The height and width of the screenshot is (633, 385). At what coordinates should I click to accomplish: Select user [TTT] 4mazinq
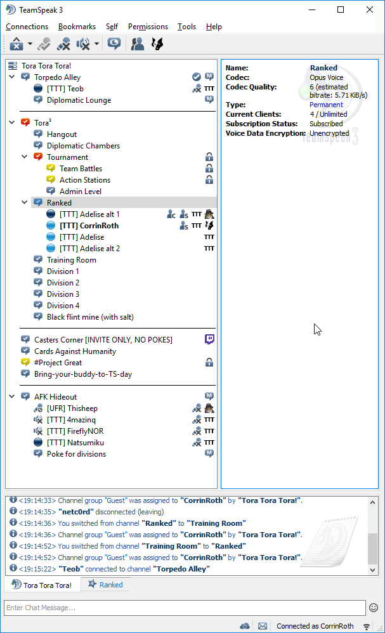point(71,420)
